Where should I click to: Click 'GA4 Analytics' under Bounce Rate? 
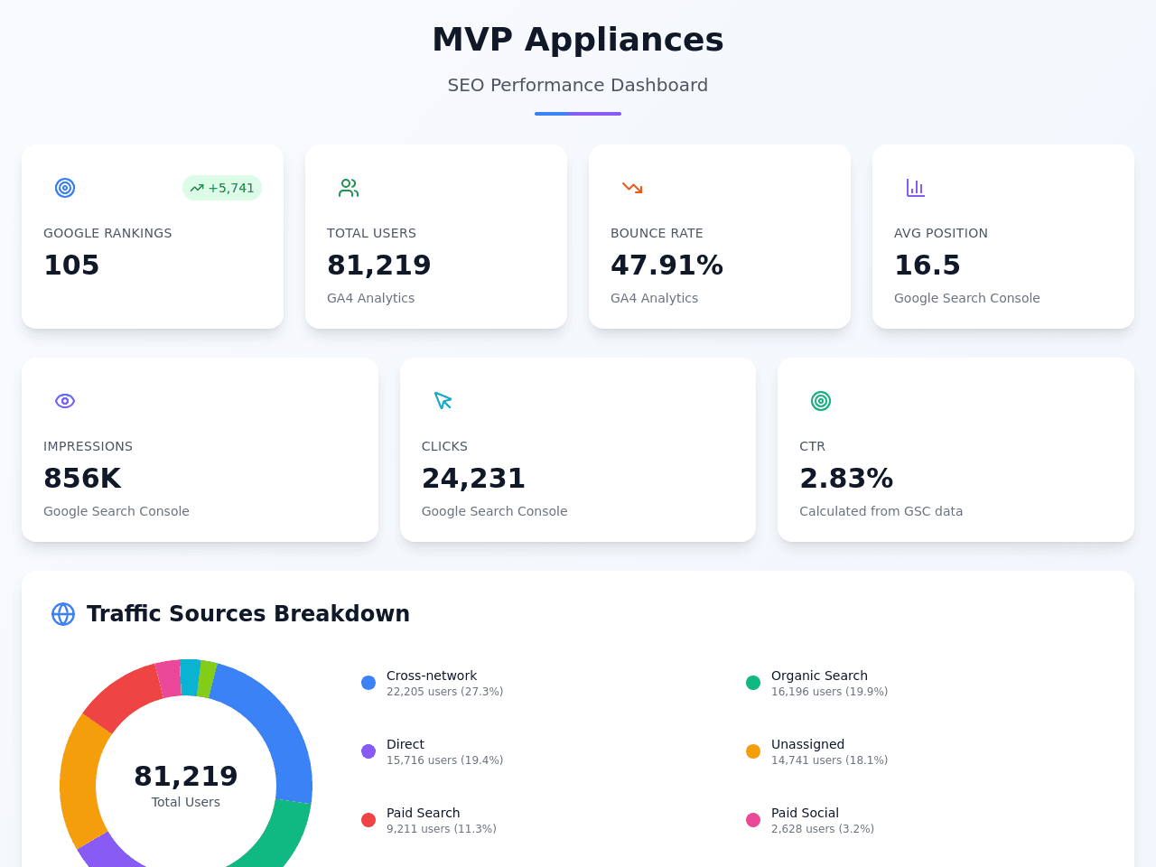655,298
